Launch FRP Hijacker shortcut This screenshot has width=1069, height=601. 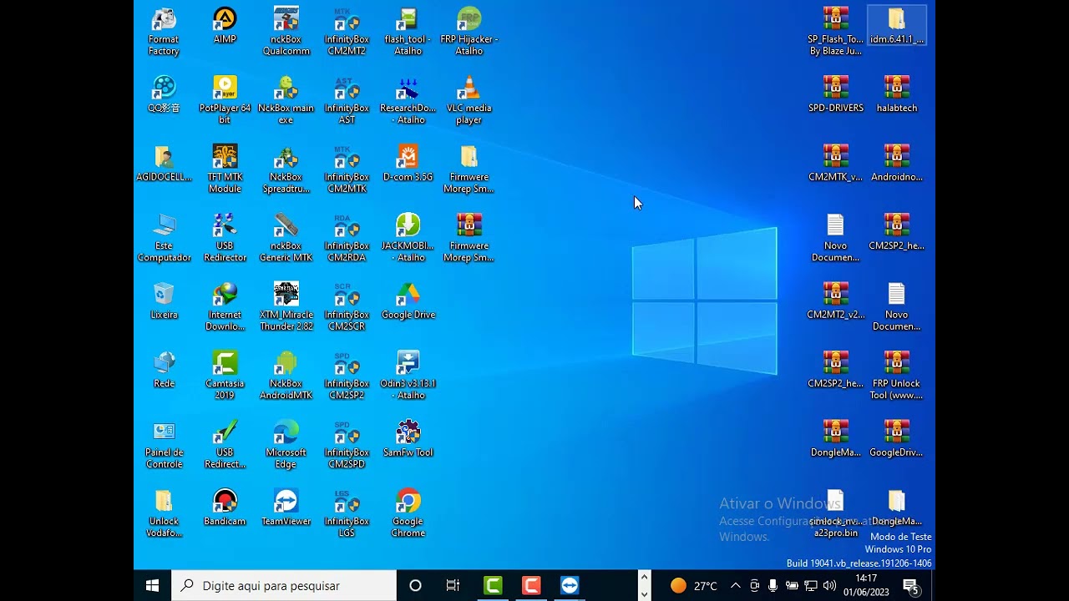tap(469, 32)
